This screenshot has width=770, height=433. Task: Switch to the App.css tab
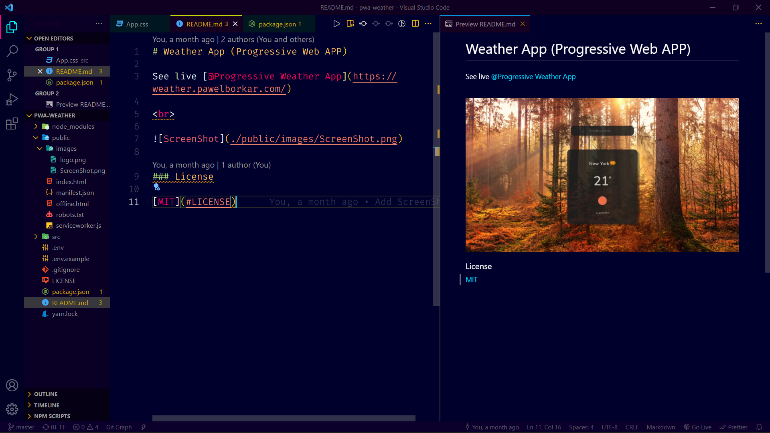click(137, 24)
